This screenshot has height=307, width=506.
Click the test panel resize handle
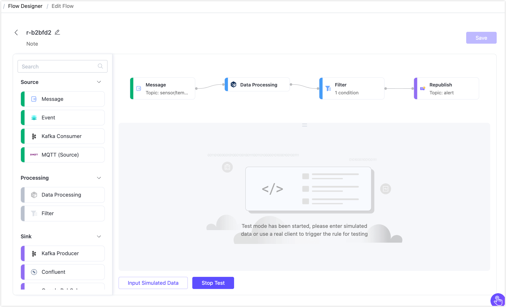(x=304, y=125)
